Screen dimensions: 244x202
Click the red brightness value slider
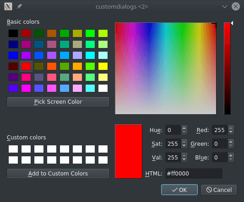pos(227,69)
